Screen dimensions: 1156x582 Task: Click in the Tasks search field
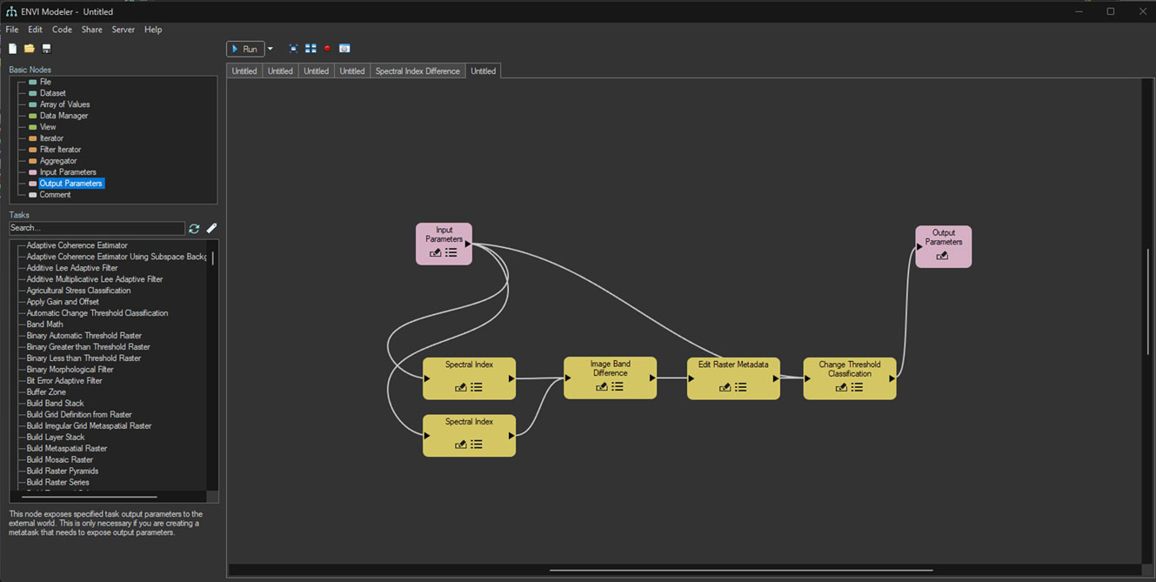coord(96,228)
